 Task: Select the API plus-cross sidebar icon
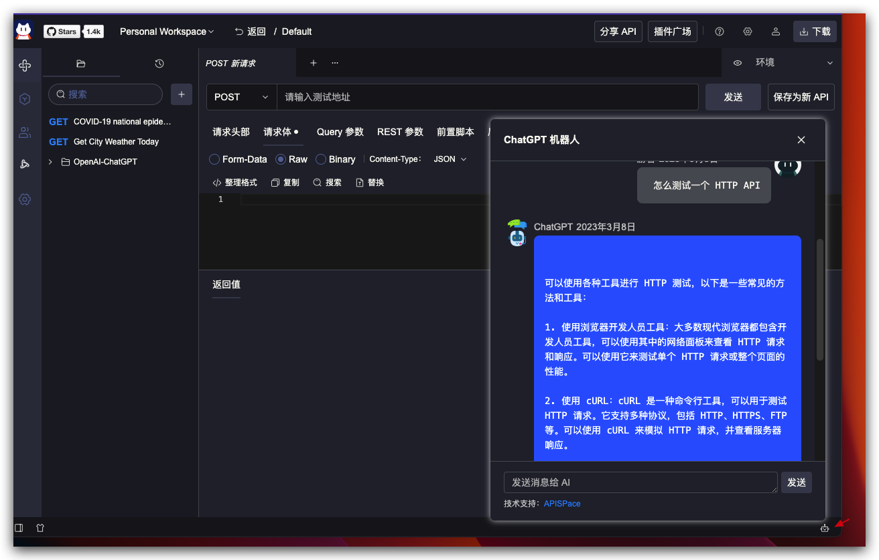tap(25, 66)
